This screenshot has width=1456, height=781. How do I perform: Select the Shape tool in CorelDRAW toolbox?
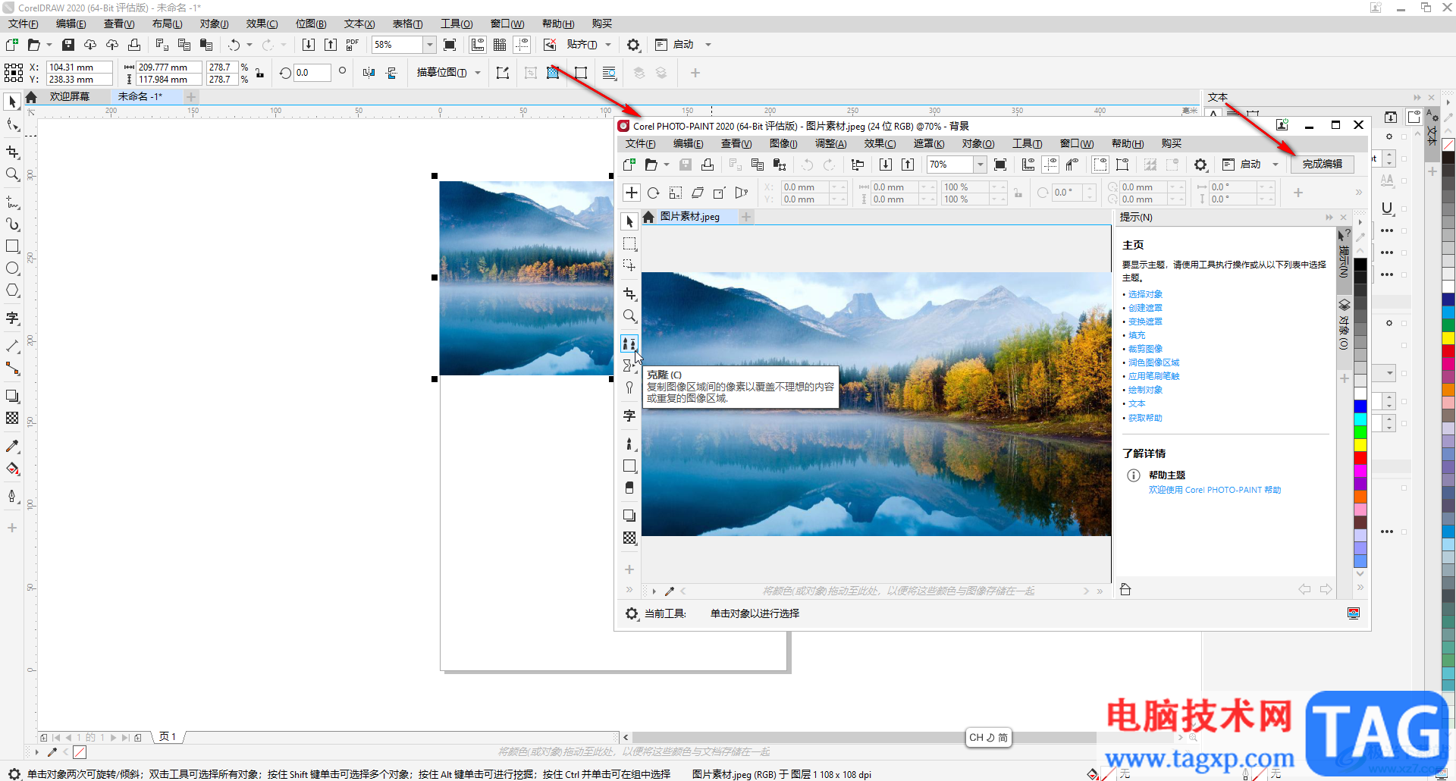click(x=12, y=124)
